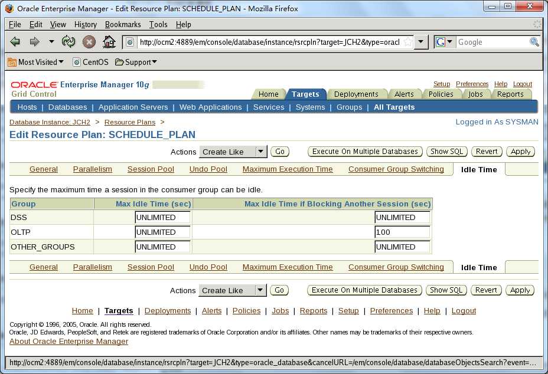Click the About Oracle Enterprise Manager link
Image resolution: width=548 pixels, height=374 pixels.
[69, 342]
